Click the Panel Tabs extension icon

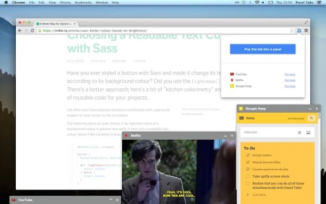click(299, 30)
